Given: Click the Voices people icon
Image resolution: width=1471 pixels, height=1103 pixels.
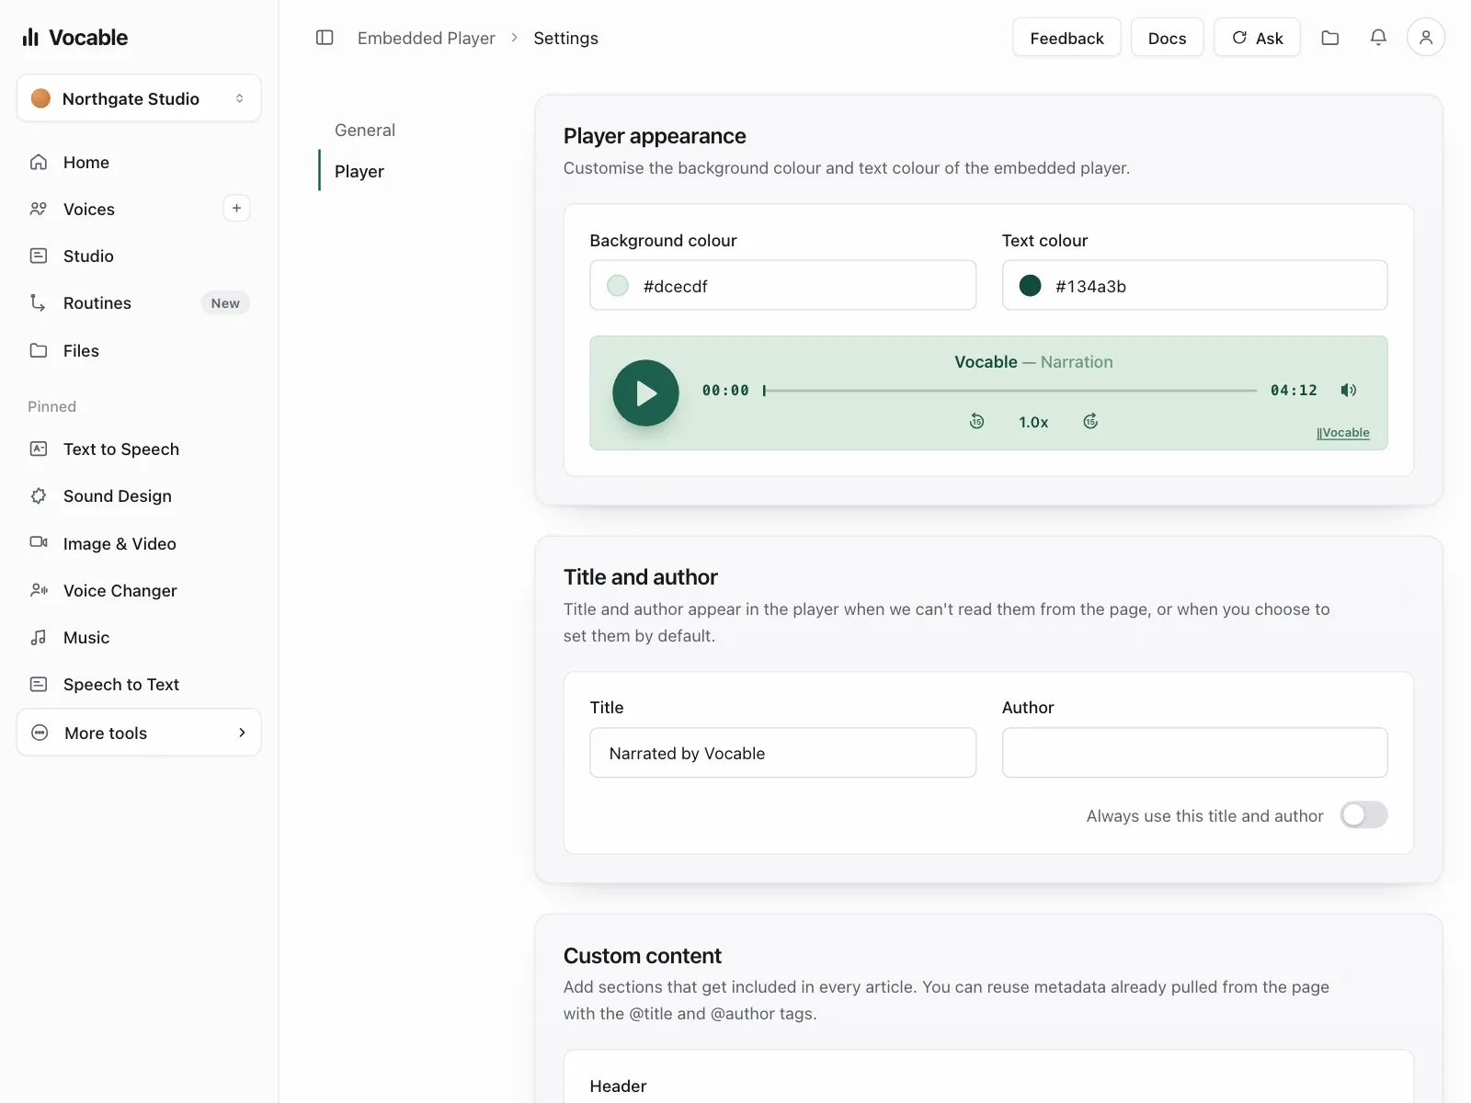Looking at the screenshot, I should tap(39, 210).
